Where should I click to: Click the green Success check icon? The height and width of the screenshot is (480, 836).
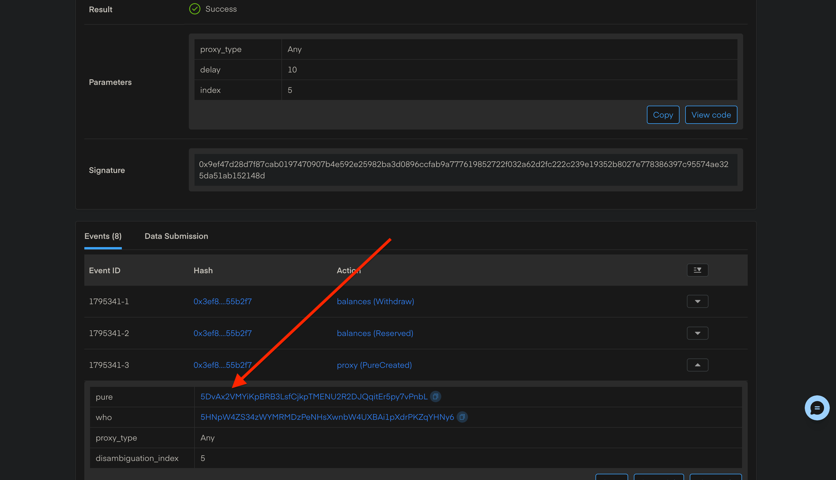195,9
